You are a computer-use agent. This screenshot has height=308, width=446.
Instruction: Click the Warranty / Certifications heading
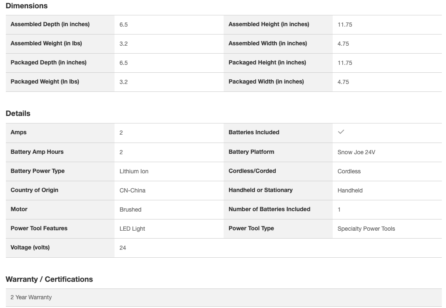49,279
